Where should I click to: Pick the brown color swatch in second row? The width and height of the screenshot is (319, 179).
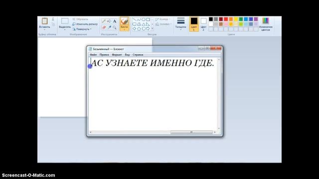click(x=221, y=24)
